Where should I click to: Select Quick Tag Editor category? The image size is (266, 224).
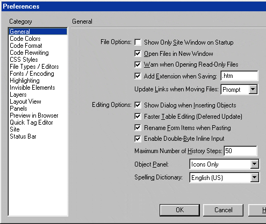[31, 122]
